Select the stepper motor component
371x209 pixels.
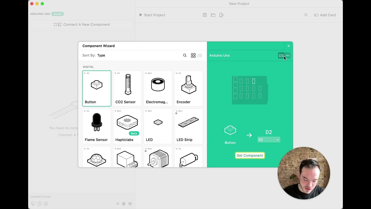[158, 157]
